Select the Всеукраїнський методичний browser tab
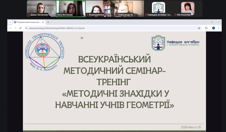Screen dimensions: 226x132 point(29,22)
